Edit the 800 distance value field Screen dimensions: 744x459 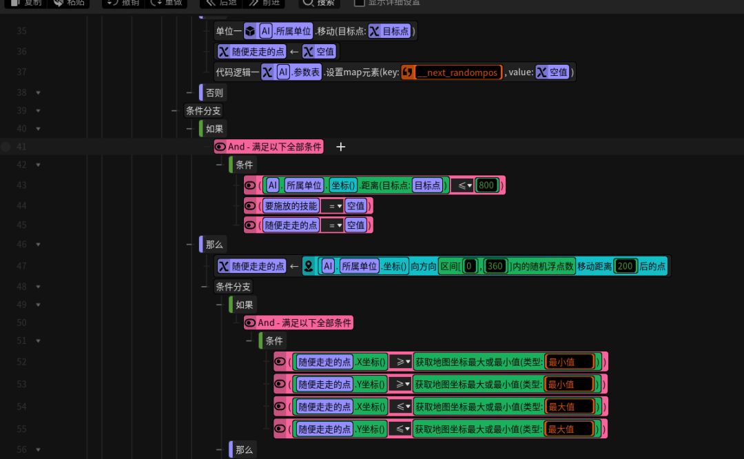pos(486,185)
